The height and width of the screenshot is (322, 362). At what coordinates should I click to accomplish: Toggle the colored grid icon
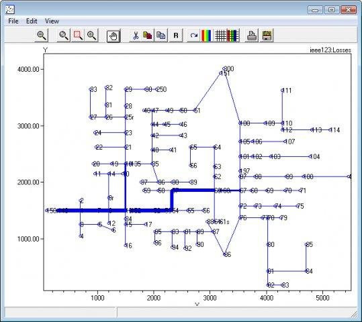233,36
